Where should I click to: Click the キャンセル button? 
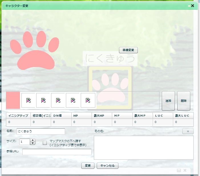[108, 166]
